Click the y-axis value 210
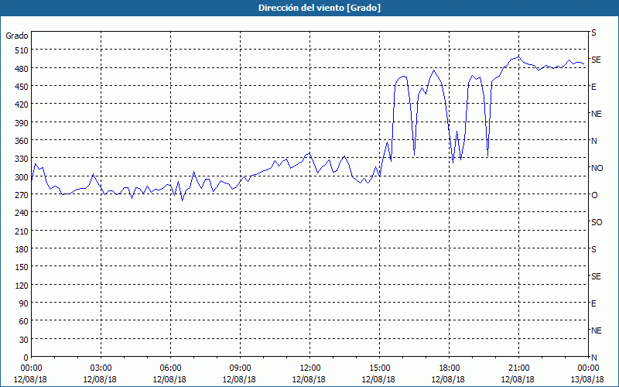Viewport: 619px width, 387px height. click(22, 231)
